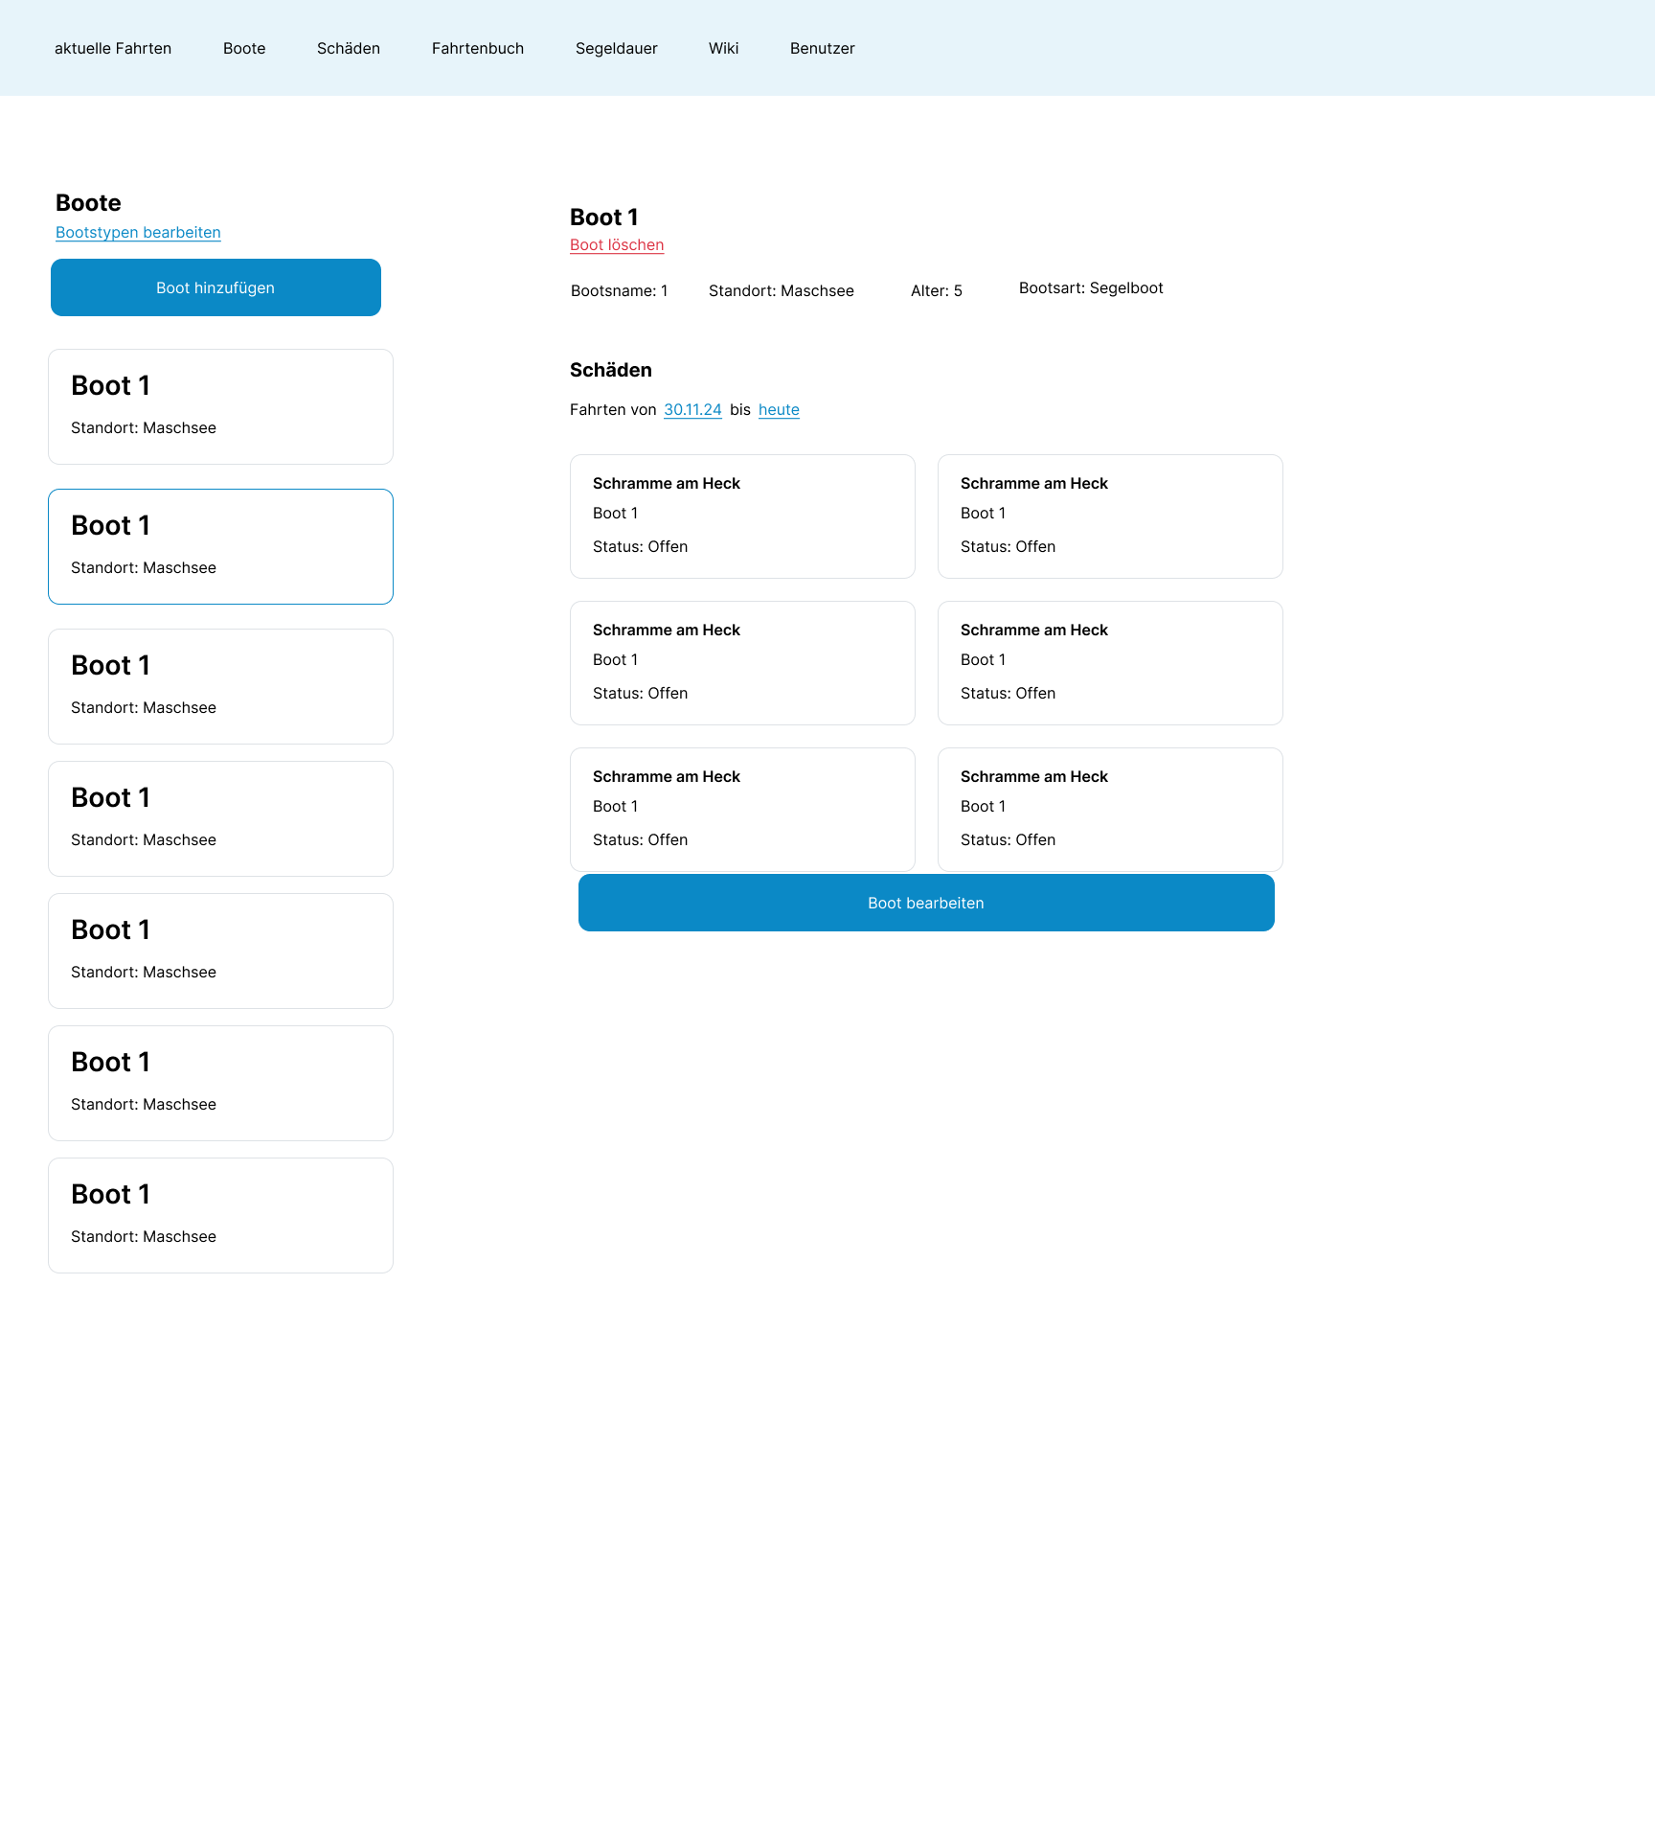1655x1835 pixels.
Task: Navigate to Fahrtenbuch in the top bar
Action: pos(478,49)
